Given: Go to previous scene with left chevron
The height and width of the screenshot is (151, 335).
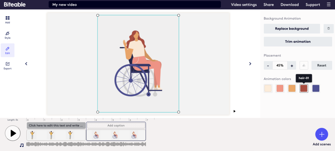Looking at the screenshot, I should pyautogui.click(x=26, y=64).
